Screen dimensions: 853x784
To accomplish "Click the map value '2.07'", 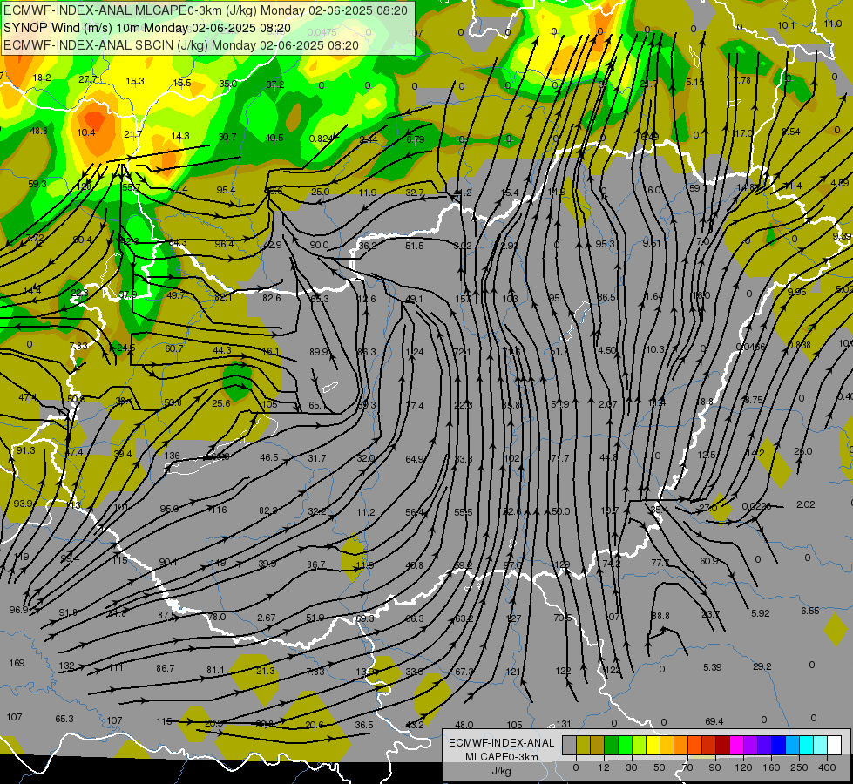I will [x=608, y=404].
